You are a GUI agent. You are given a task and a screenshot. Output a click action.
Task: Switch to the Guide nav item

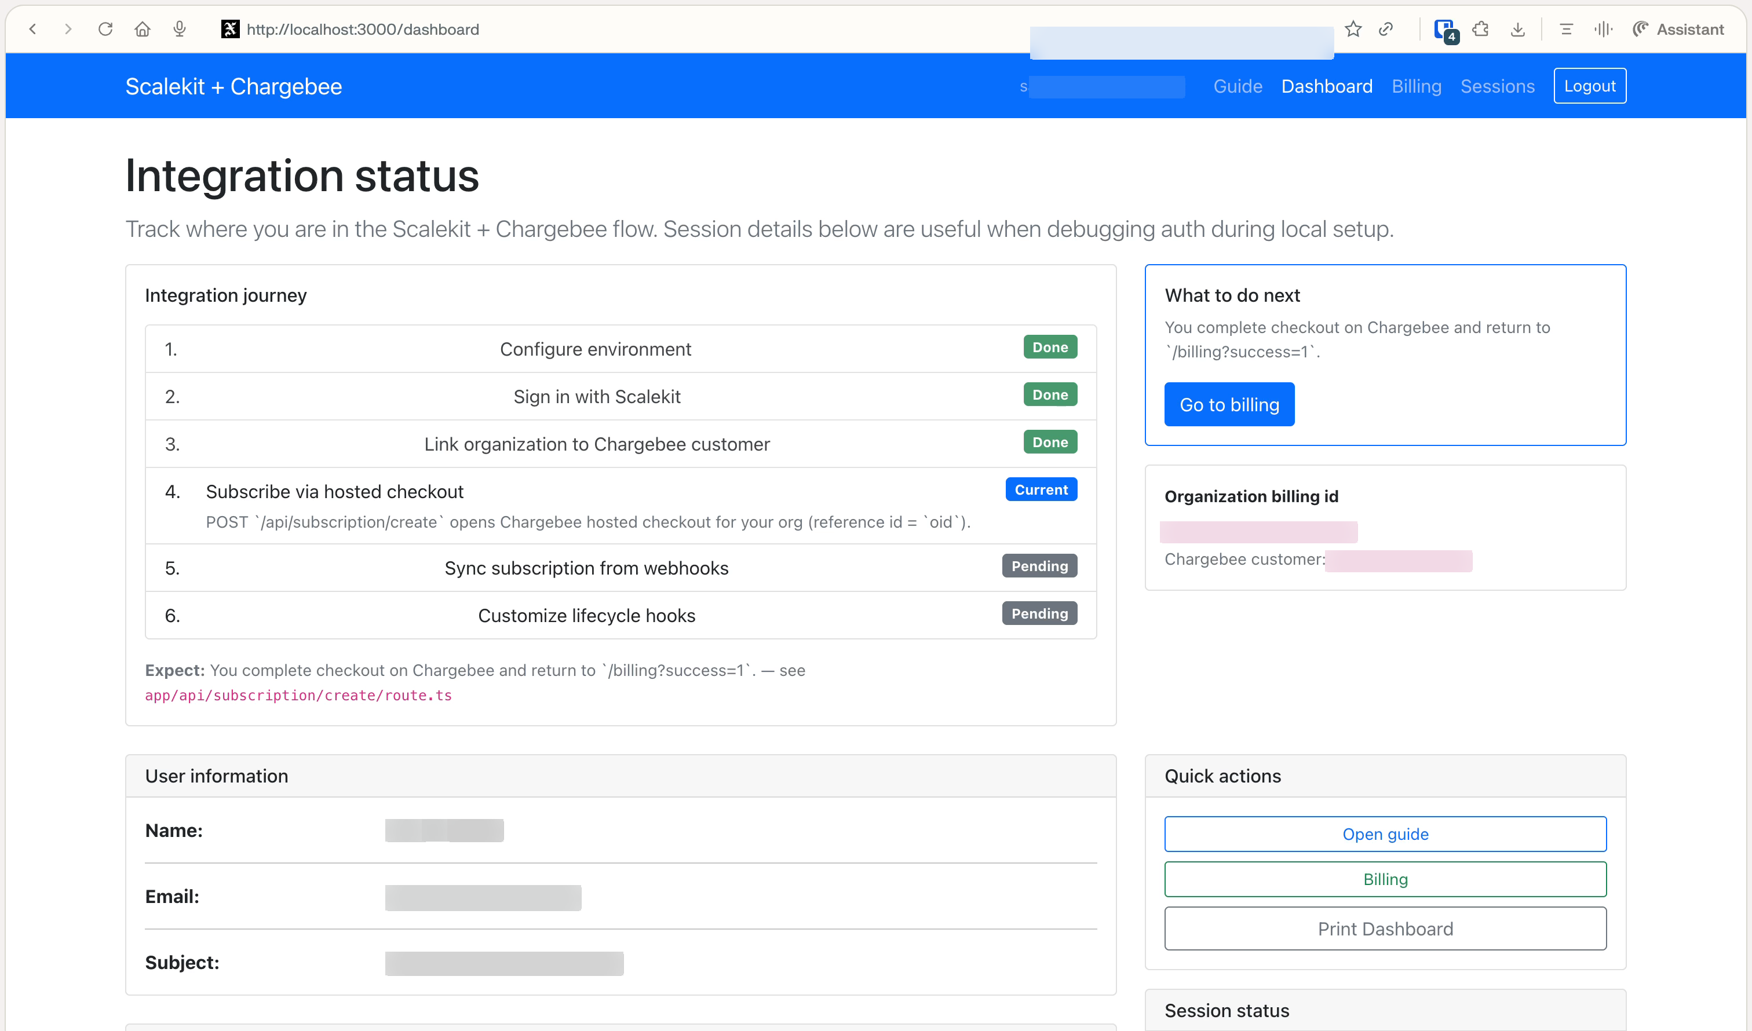click(x=1238, y=86)
